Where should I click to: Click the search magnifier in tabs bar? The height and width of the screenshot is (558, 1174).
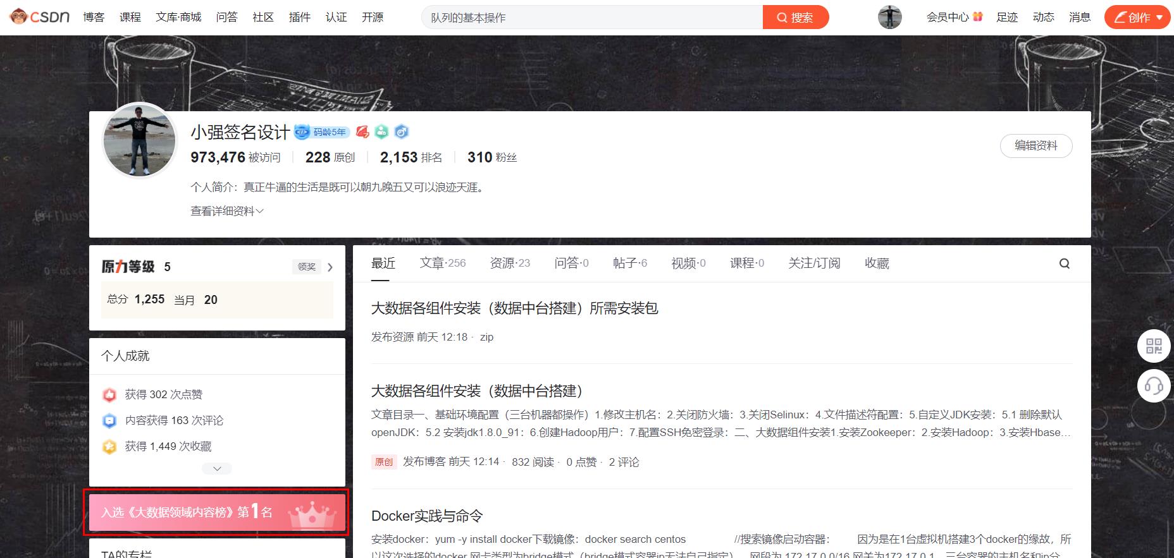point(1065,264)
